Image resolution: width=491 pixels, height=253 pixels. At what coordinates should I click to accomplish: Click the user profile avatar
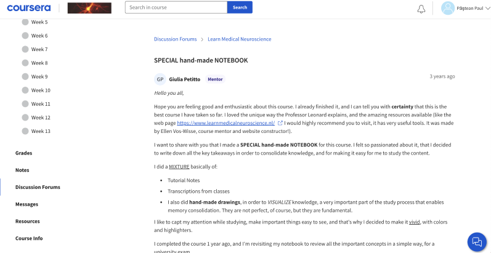tap(448, 8)
